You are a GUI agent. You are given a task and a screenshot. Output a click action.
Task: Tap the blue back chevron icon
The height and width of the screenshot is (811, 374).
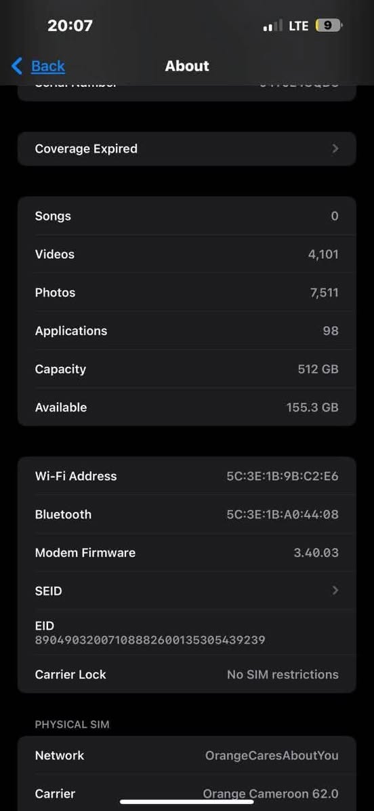tap(17, 66)
